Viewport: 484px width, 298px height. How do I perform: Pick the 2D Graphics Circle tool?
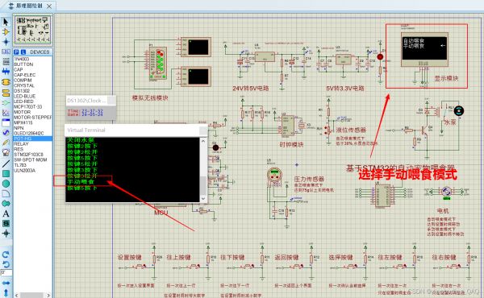[6, 184]
